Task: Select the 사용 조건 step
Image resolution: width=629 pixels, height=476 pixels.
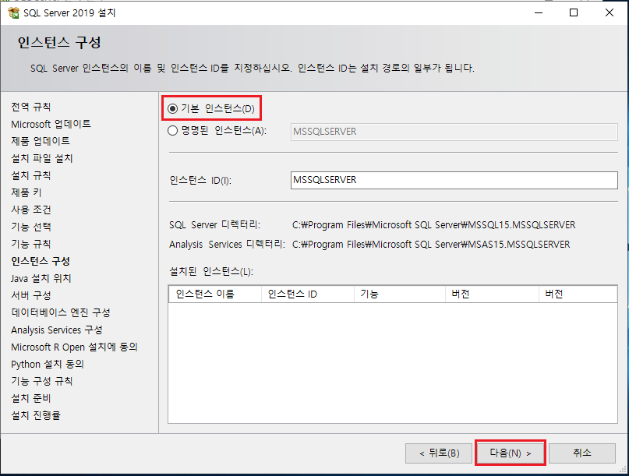Action: pos(31,210)
